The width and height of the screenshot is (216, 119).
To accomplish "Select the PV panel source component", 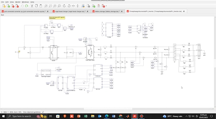I will coord(18,52).
